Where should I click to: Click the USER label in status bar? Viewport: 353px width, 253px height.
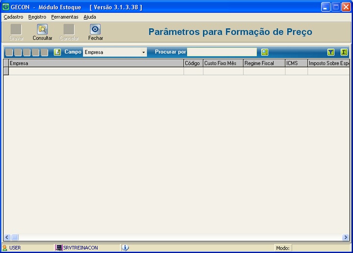tap(15, 248)
